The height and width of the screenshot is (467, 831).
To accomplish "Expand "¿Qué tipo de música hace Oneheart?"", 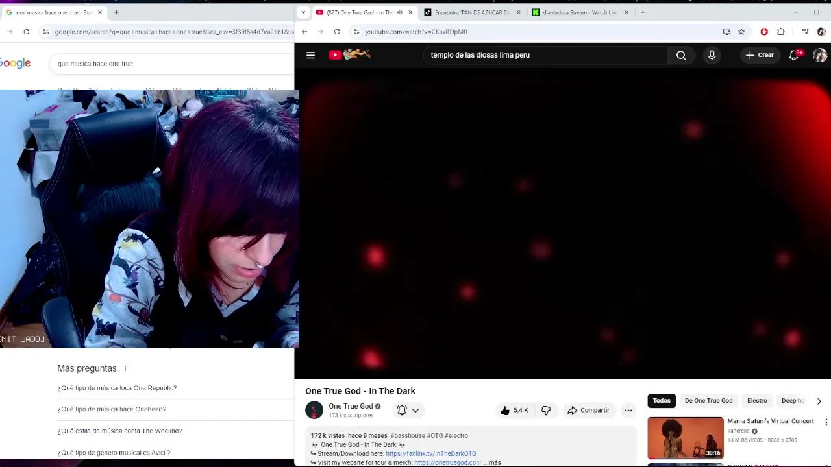I will (175, 409).
